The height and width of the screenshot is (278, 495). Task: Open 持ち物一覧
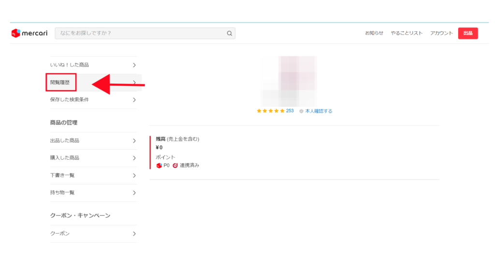[x=93, y=193]
